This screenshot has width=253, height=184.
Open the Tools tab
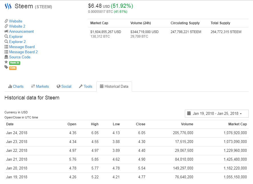86,87
